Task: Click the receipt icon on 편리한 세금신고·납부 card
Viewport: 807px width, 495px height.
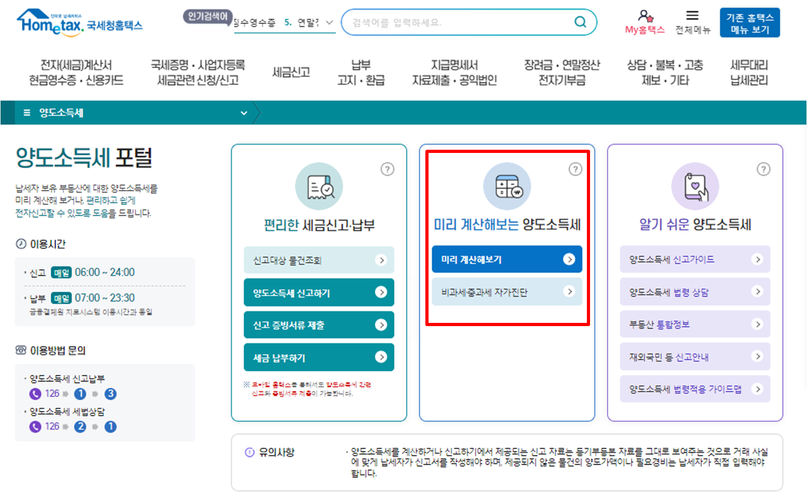Action: 318,186
